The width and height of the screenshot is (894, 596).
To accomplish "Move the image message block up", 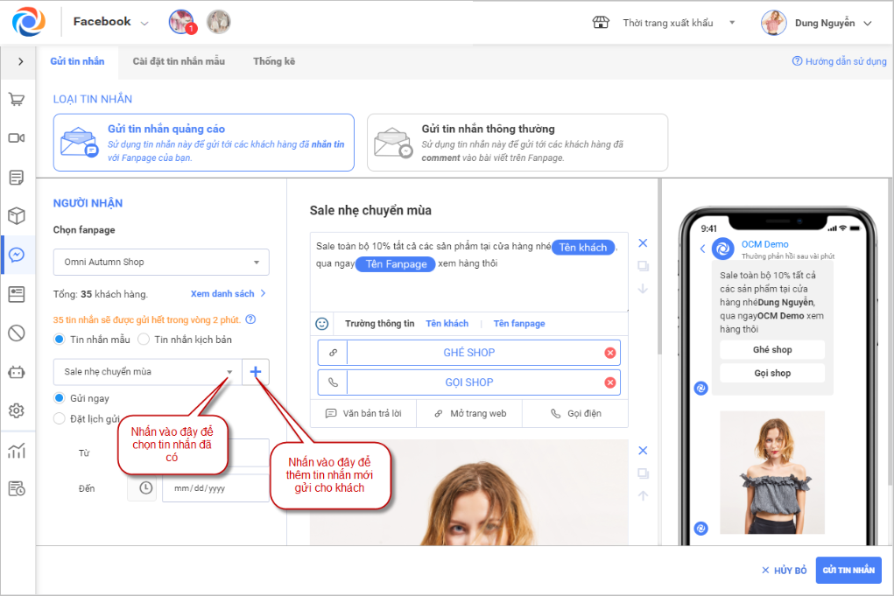I will (x=643, y=496).
